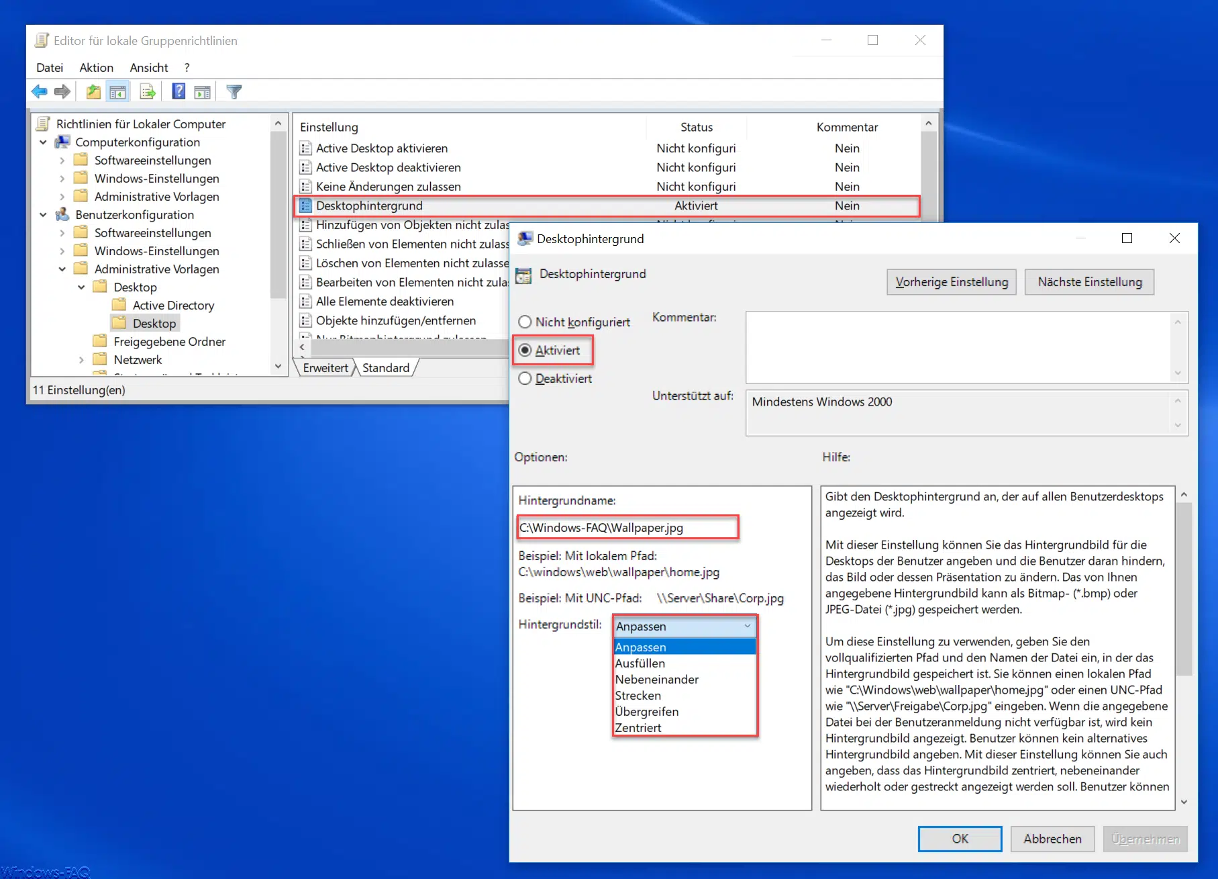The width and height of the screenshot is (1218, 879).
Task: Open the Help toolbar icon
Action: tap(179, 91)
